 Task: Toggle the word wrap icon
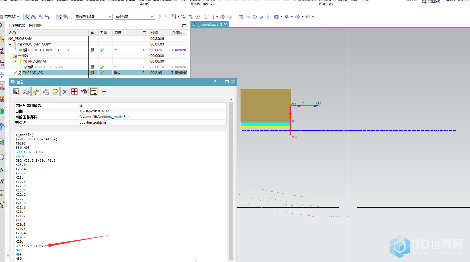(94, 92)
